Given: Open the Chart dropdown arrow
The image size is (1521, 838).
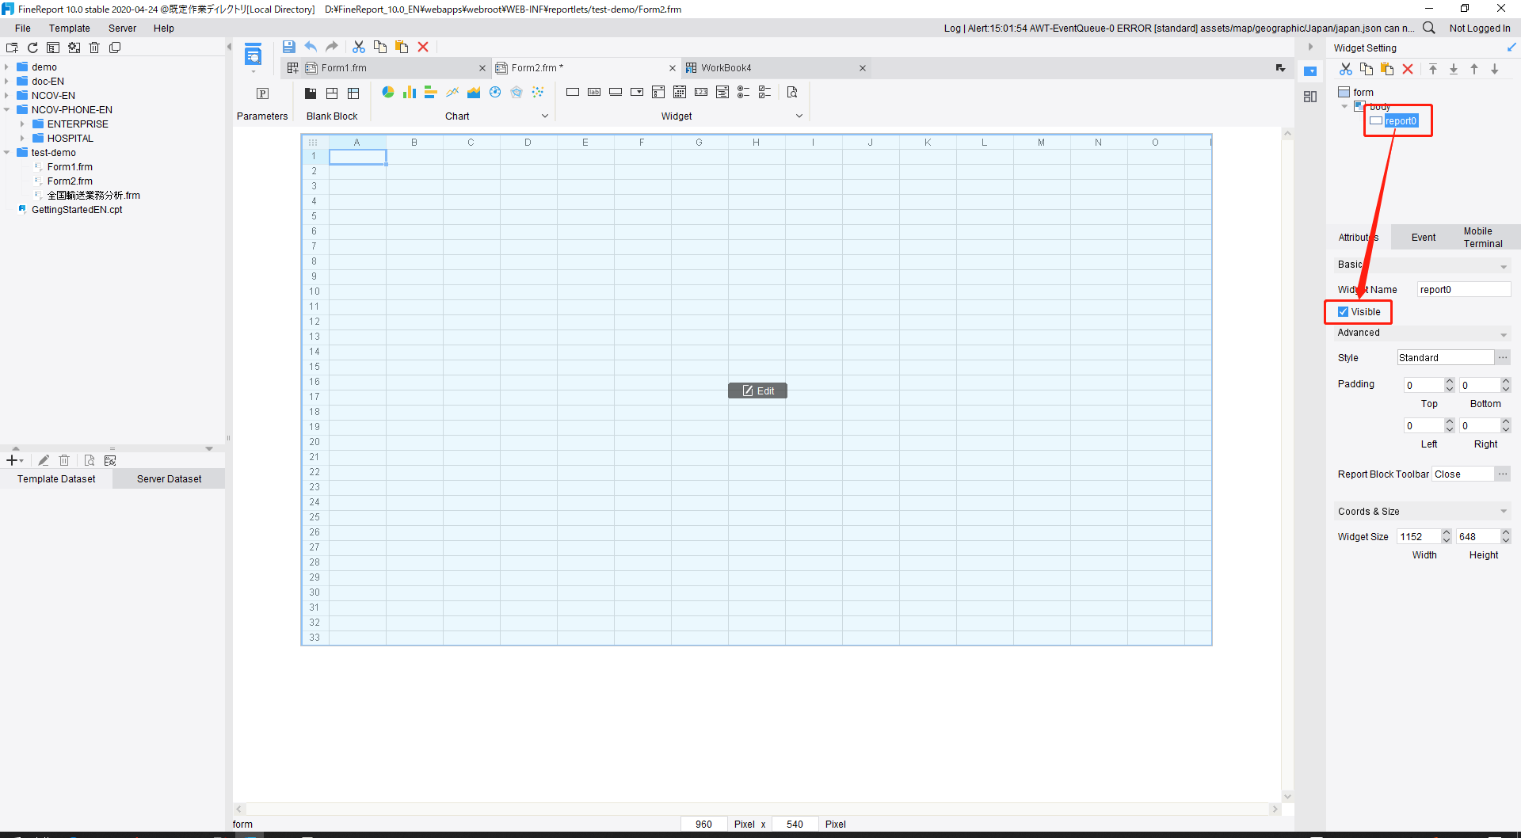Looking at the screenshot, I should click(x=545, y=116).
